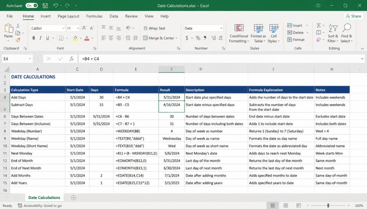Open the View ribbon tab

tap(149, 16)
